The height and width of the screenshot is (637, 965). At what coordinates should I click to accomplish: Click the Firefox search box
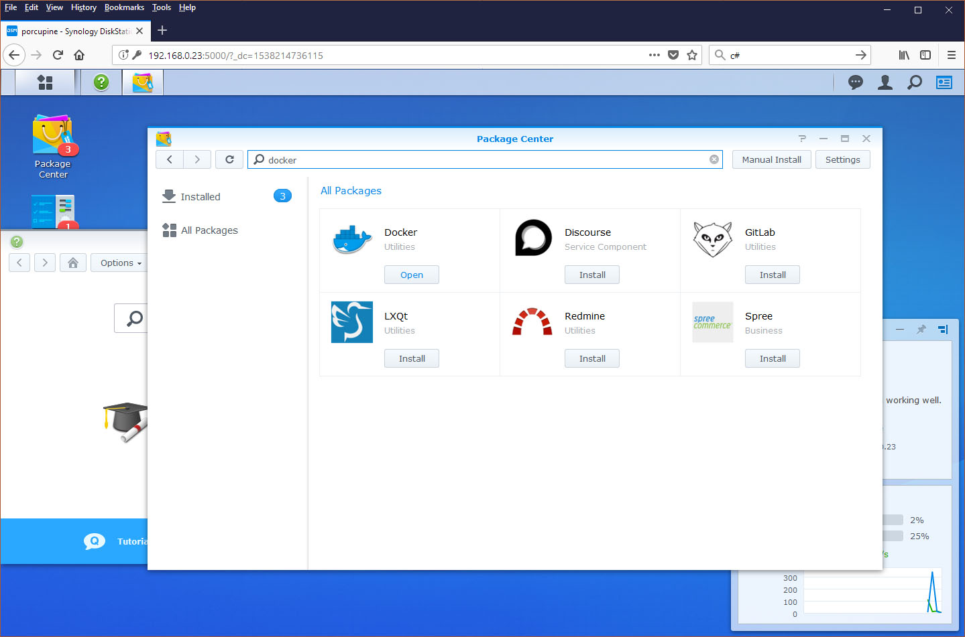[x=791, y=55]
